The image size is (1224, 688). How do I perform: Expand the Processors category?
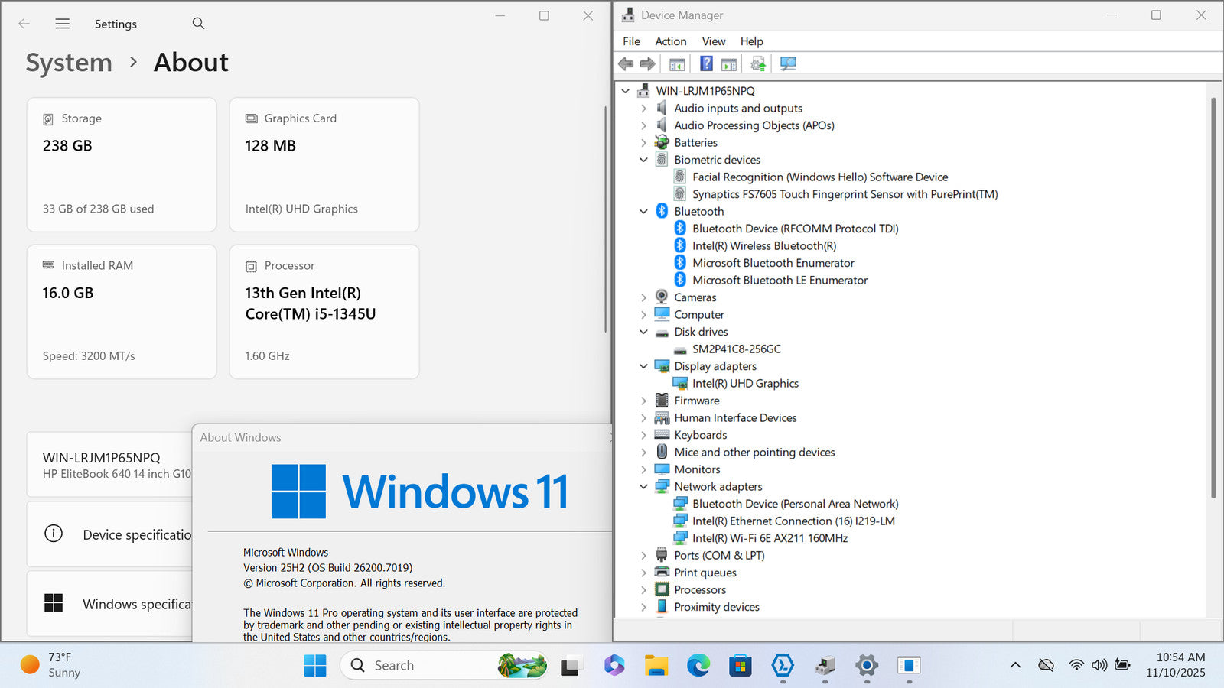tap(643, 590)
